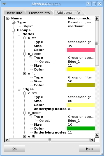104x156 pixels.
Task: Collapse the n_std node group
Action: (24, 38)
